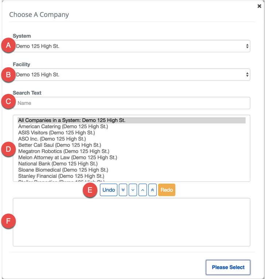Viewport: 265px width, 279px height.
Task: Click the Search Text name field
Action: pyautogui.click(x=131, y=103)
